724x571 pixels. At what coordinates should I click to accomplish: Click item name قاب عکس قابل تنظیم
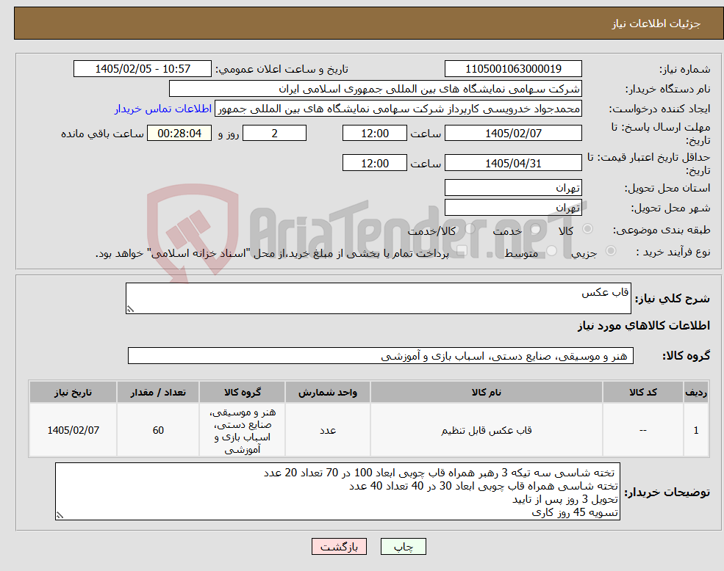486,430
